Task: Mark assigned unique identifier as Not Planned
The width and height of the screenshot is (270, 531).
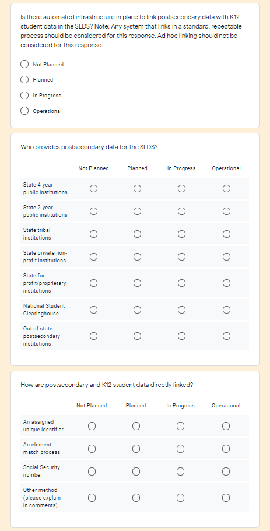Action: click(x=92, y=426)
